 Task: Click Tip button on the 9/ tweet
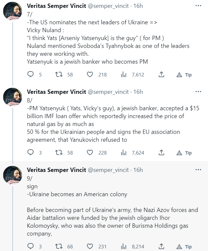click(x=184, y=246)
